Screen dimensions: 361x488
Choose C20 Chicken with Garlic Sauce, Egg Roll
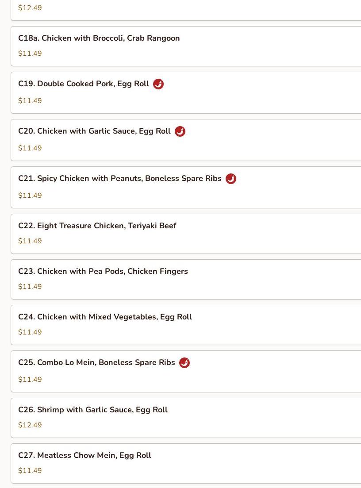[x=94, y=131]
